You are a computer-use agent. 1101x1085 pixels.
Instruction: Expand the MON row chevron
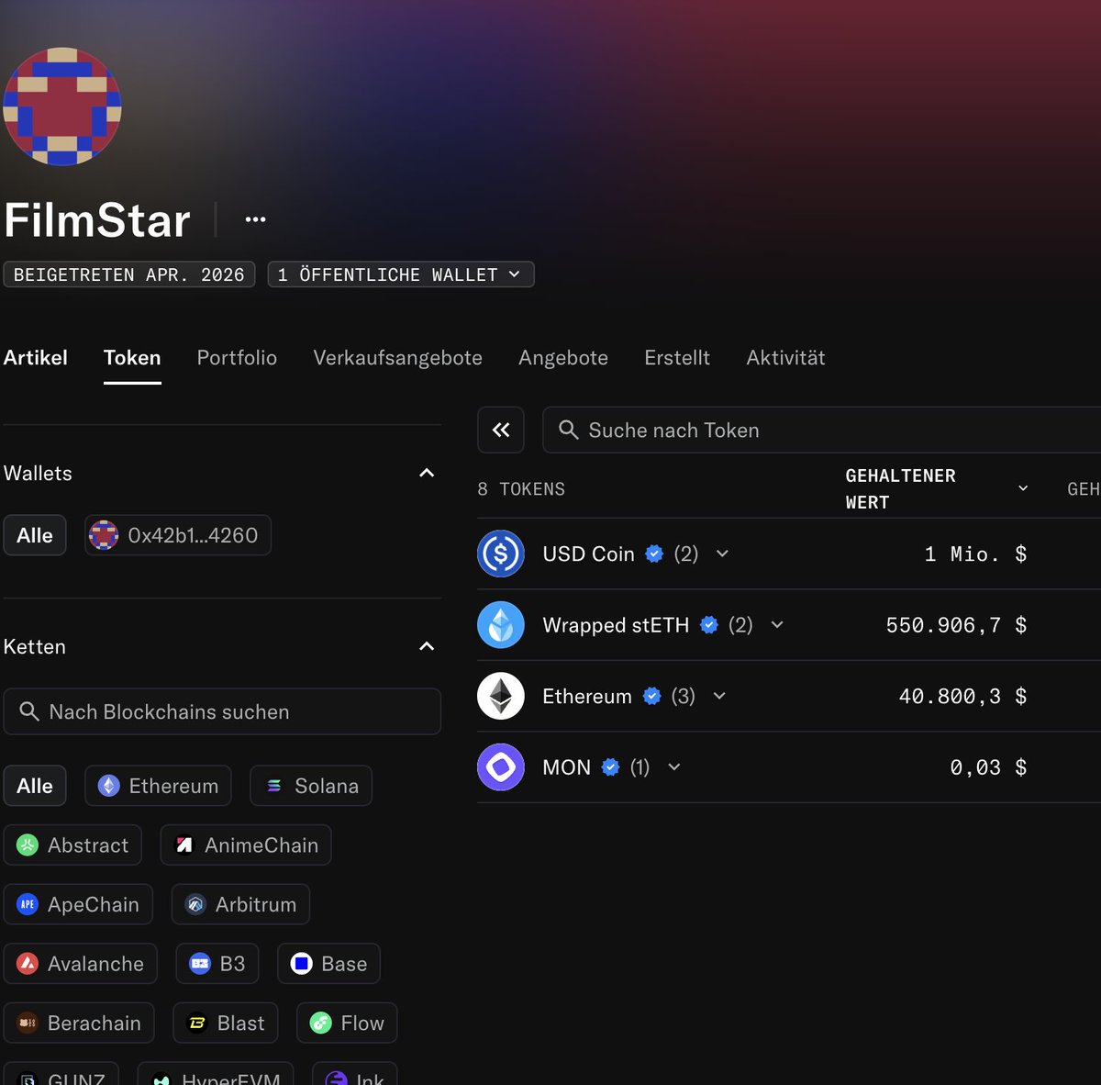[x=674, y=767]
